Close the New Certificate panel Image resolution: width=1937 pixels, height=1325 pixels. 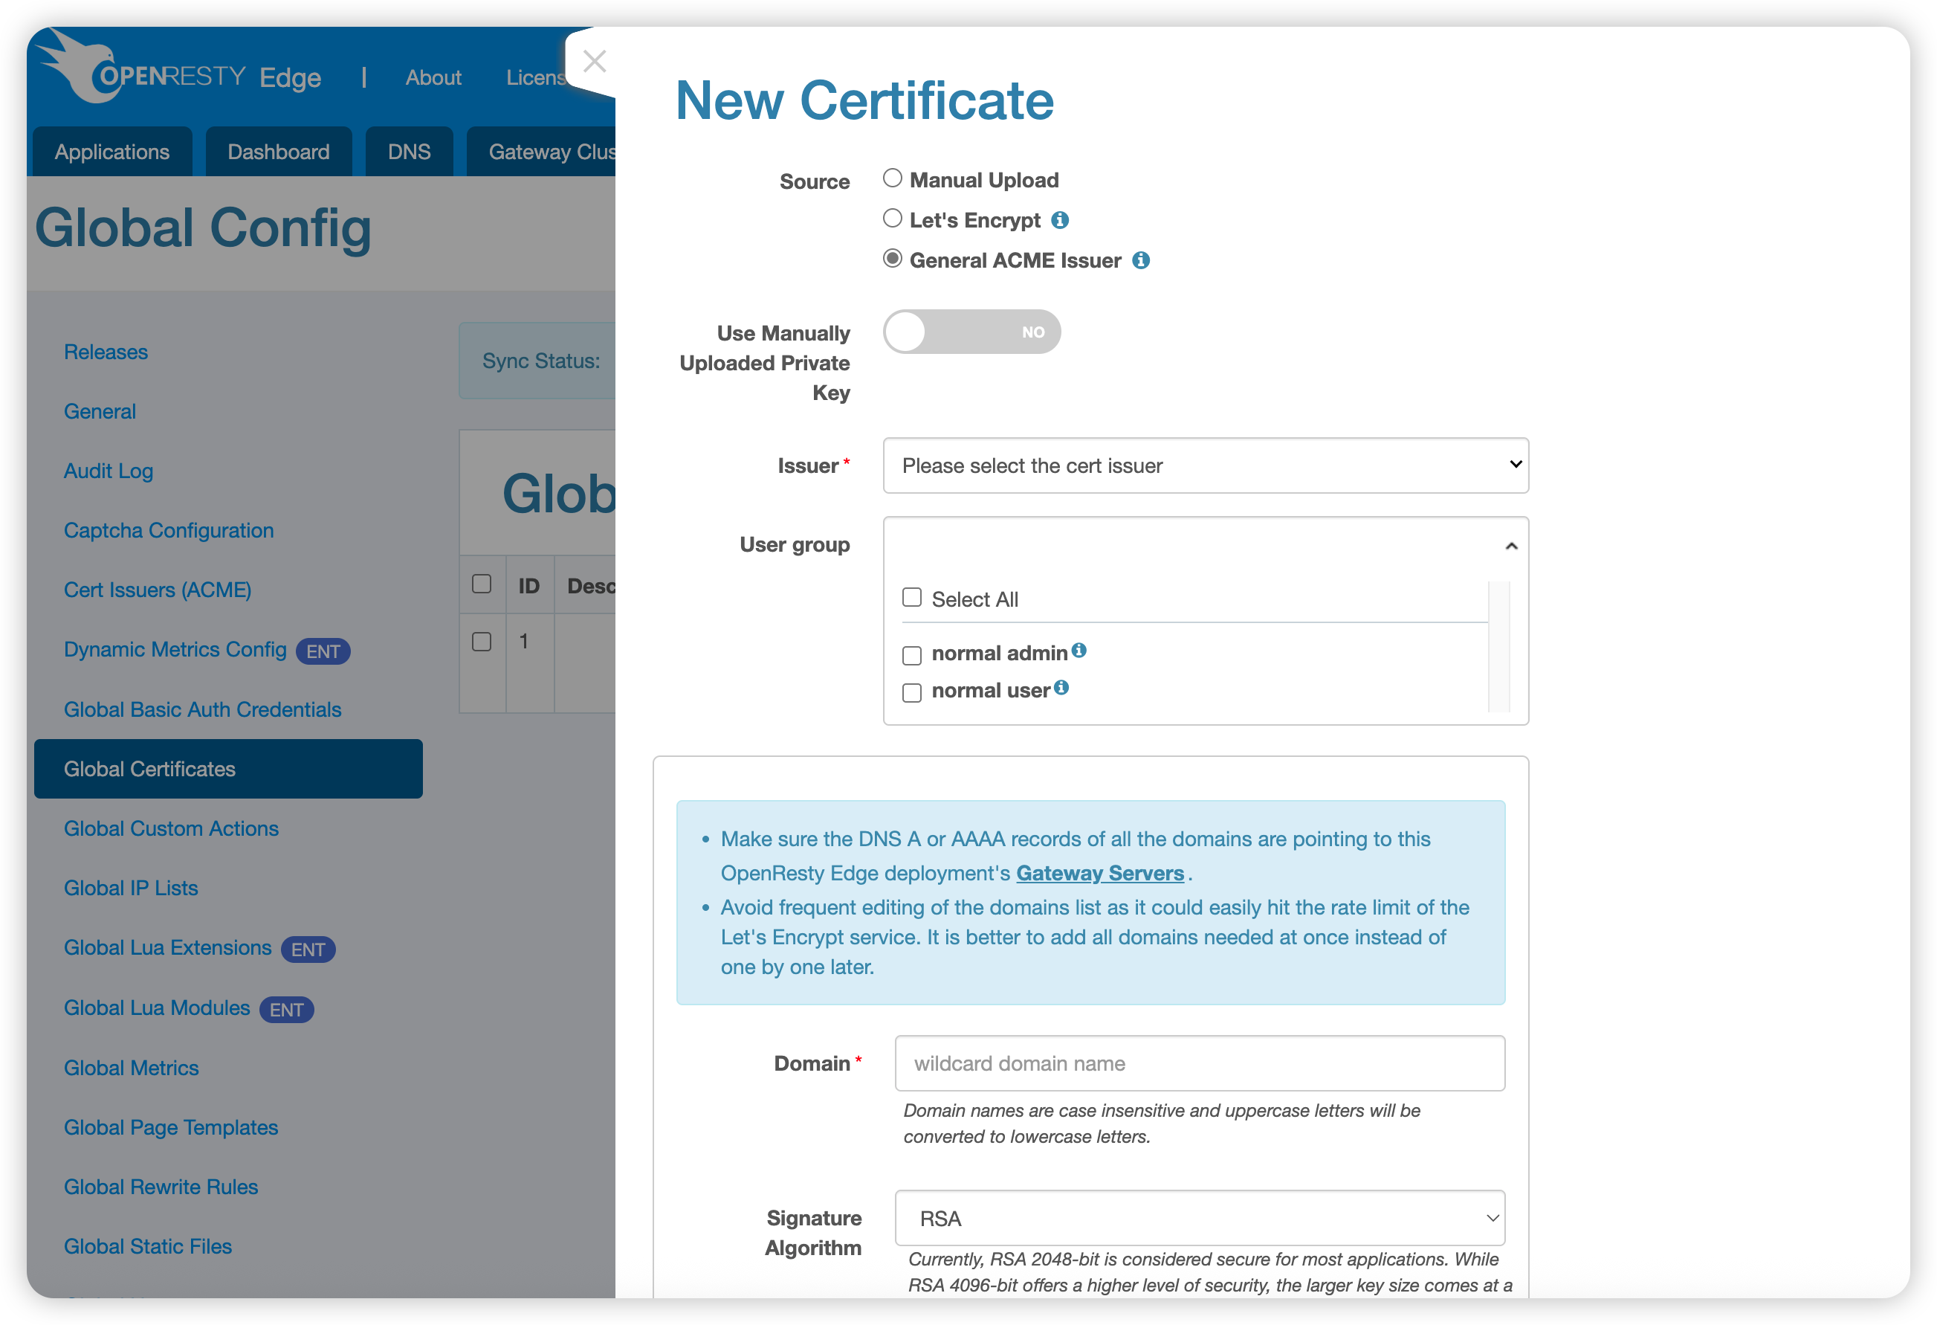coord(595,61)
